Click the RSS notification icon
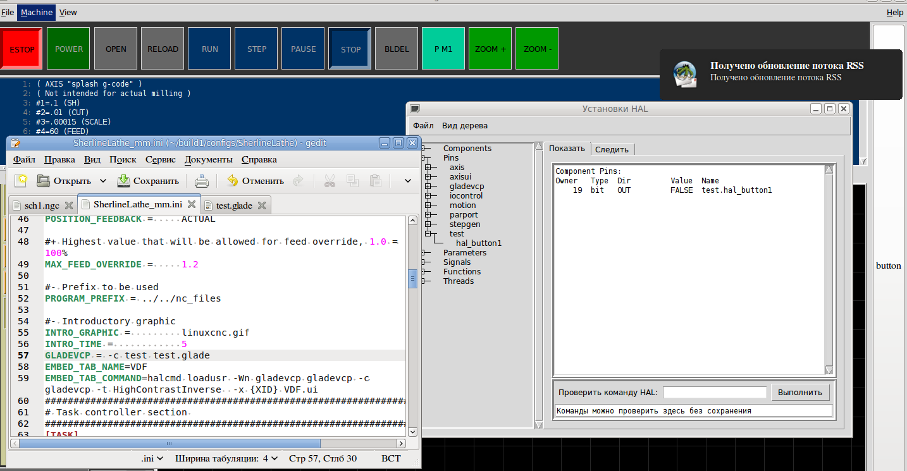 [685, 74]
